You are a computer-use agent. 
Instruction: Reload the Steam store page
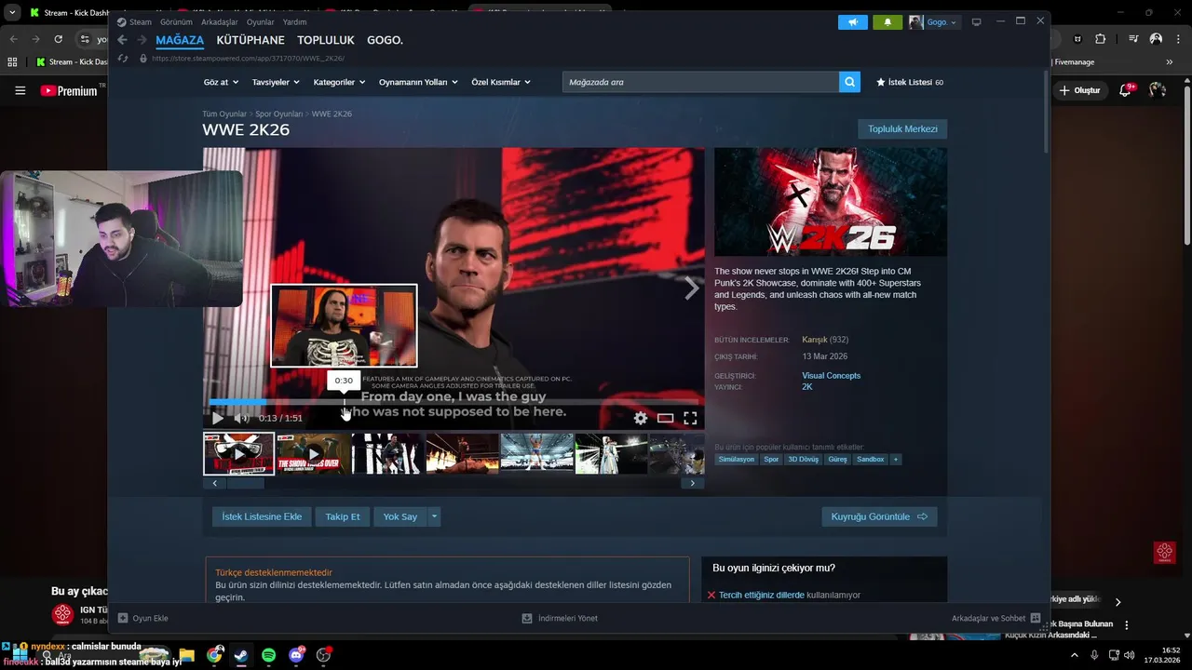pyautogui.click(x=123, y=58)
